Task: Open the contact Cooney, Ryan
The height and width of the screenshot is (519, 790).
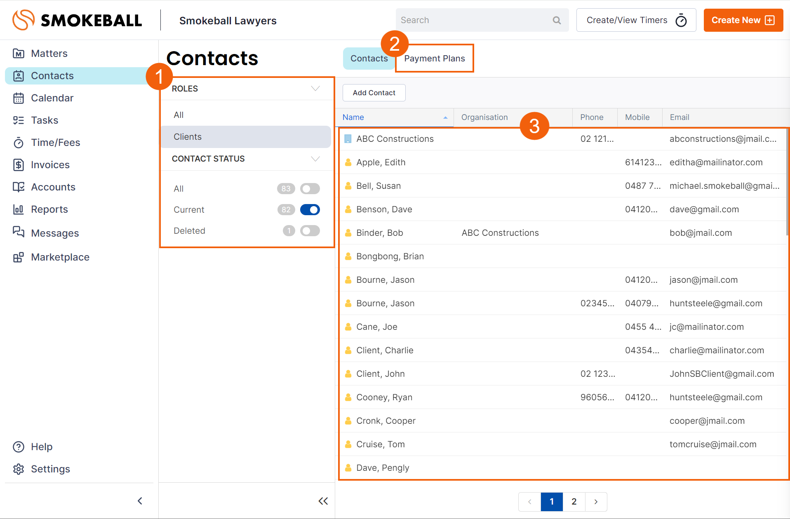Action: (x=384, y=397)
